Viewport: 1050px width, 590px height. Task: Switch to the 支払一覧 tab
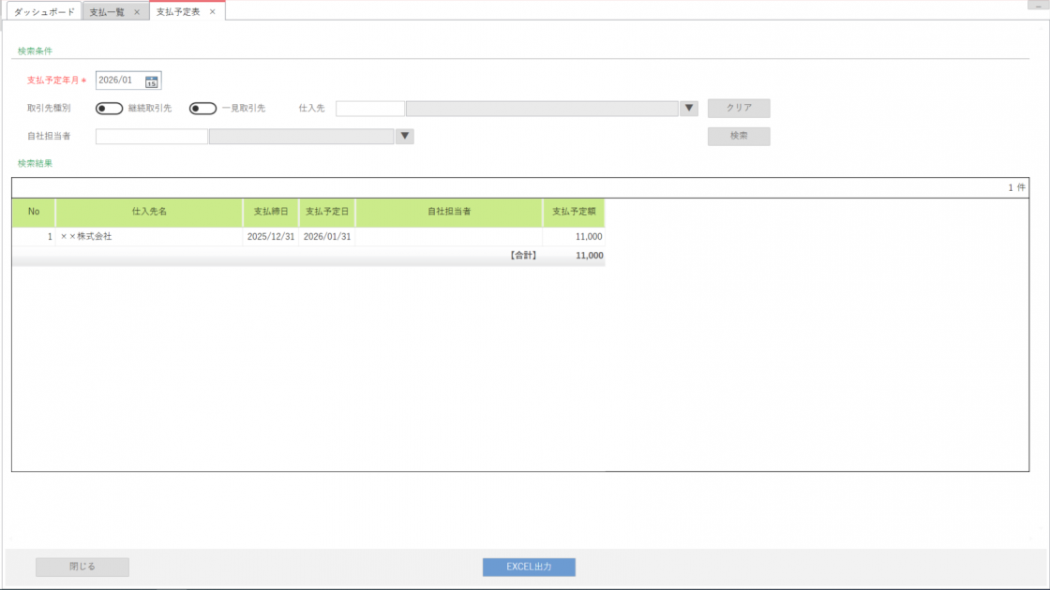(x=107, y=12)
